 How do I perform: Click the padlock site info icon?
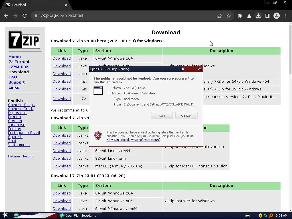tap(36, 16)
